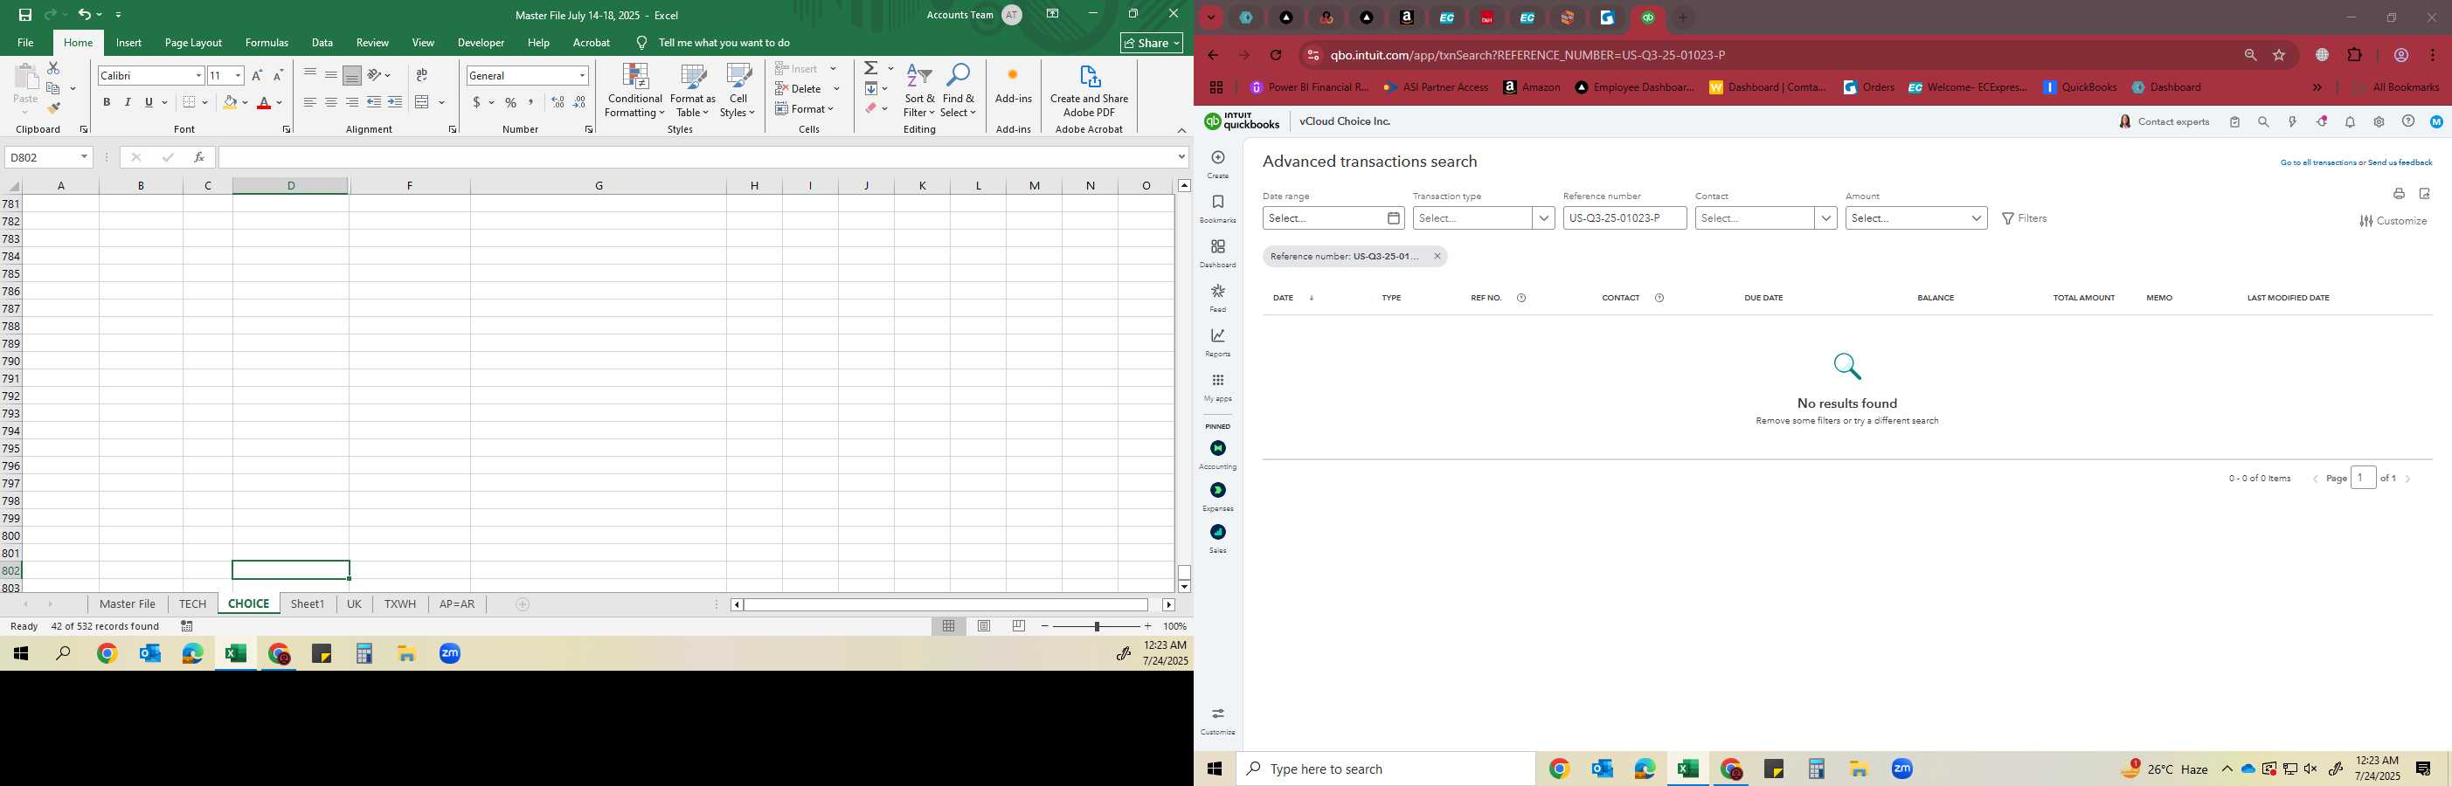Viewport: 2452px width, 786px height.
Task: Click Create and Share Adobe PDF
Action: click(x=1089, y=92)
